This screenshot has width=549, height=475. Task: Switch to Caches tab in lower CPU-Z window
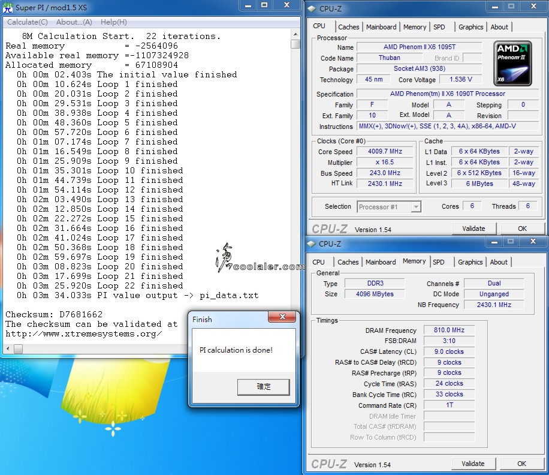pos(348,262)
